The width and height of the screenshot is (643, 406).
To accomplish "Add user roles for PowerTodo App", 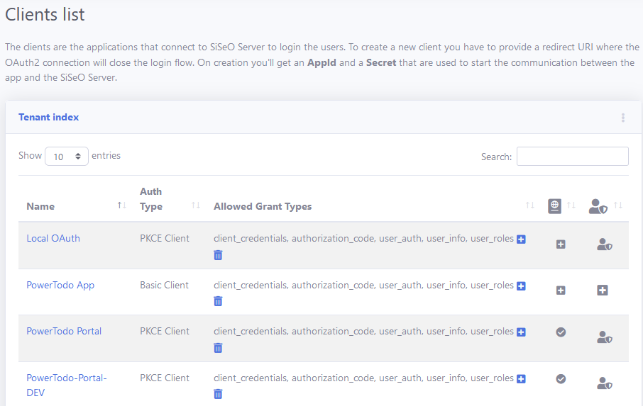I will [603, 291].
